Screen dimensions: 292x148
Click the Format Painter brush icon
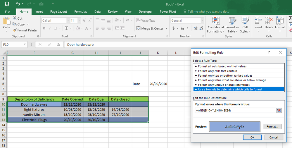click(15, 30)
